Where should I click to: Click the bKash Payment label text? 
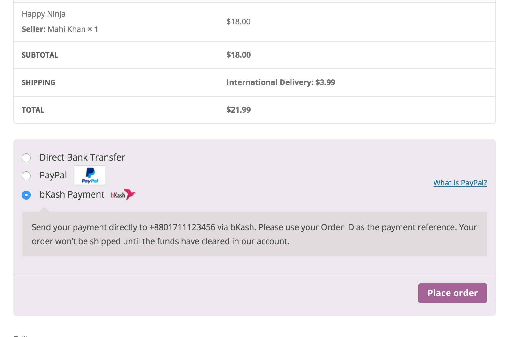pyautogui.click(x=72, y=194)
